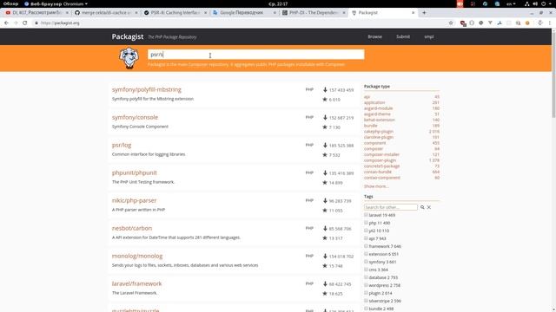556x312 pixels.
Task: Open keyboard layout 'en' dropdown
Action: pos(511,3)
